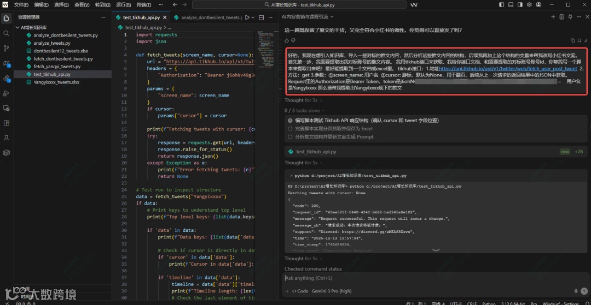Open dontbesilent12_tweets.xlsx in explorer
Screen dimensions: 591x305
[x=61, y=51]
